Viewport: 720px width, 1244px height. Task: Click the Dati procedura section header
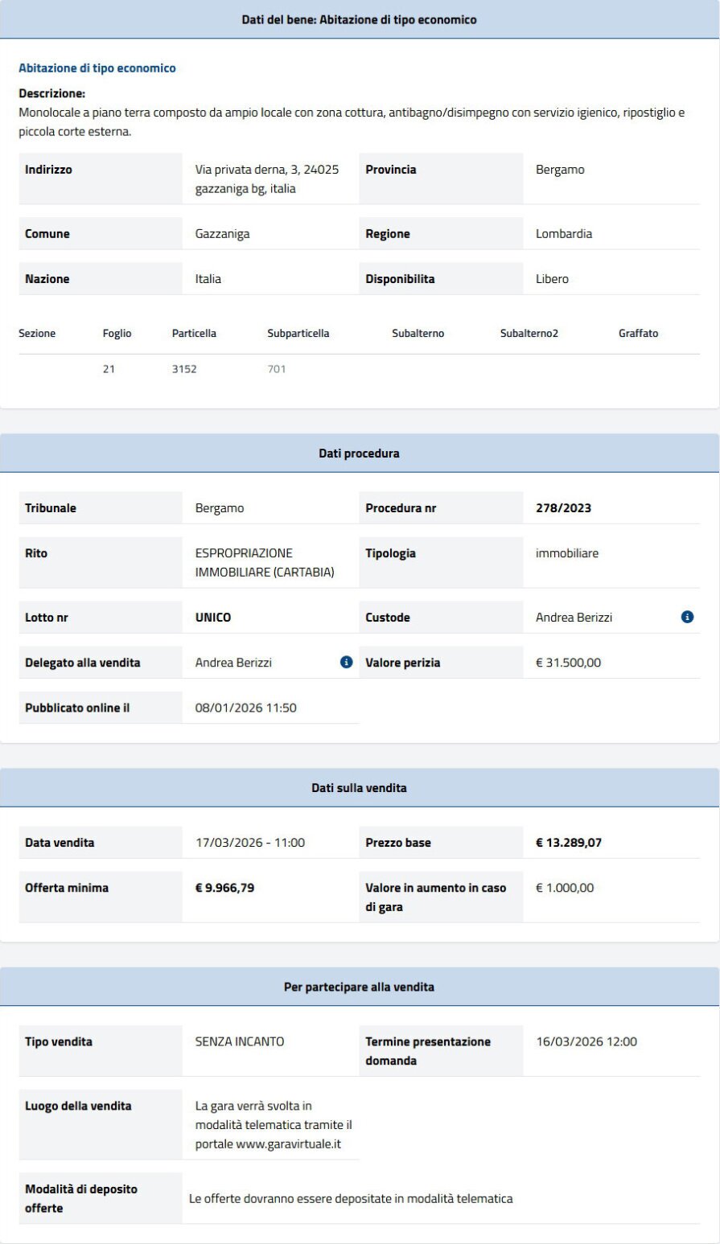360,453
